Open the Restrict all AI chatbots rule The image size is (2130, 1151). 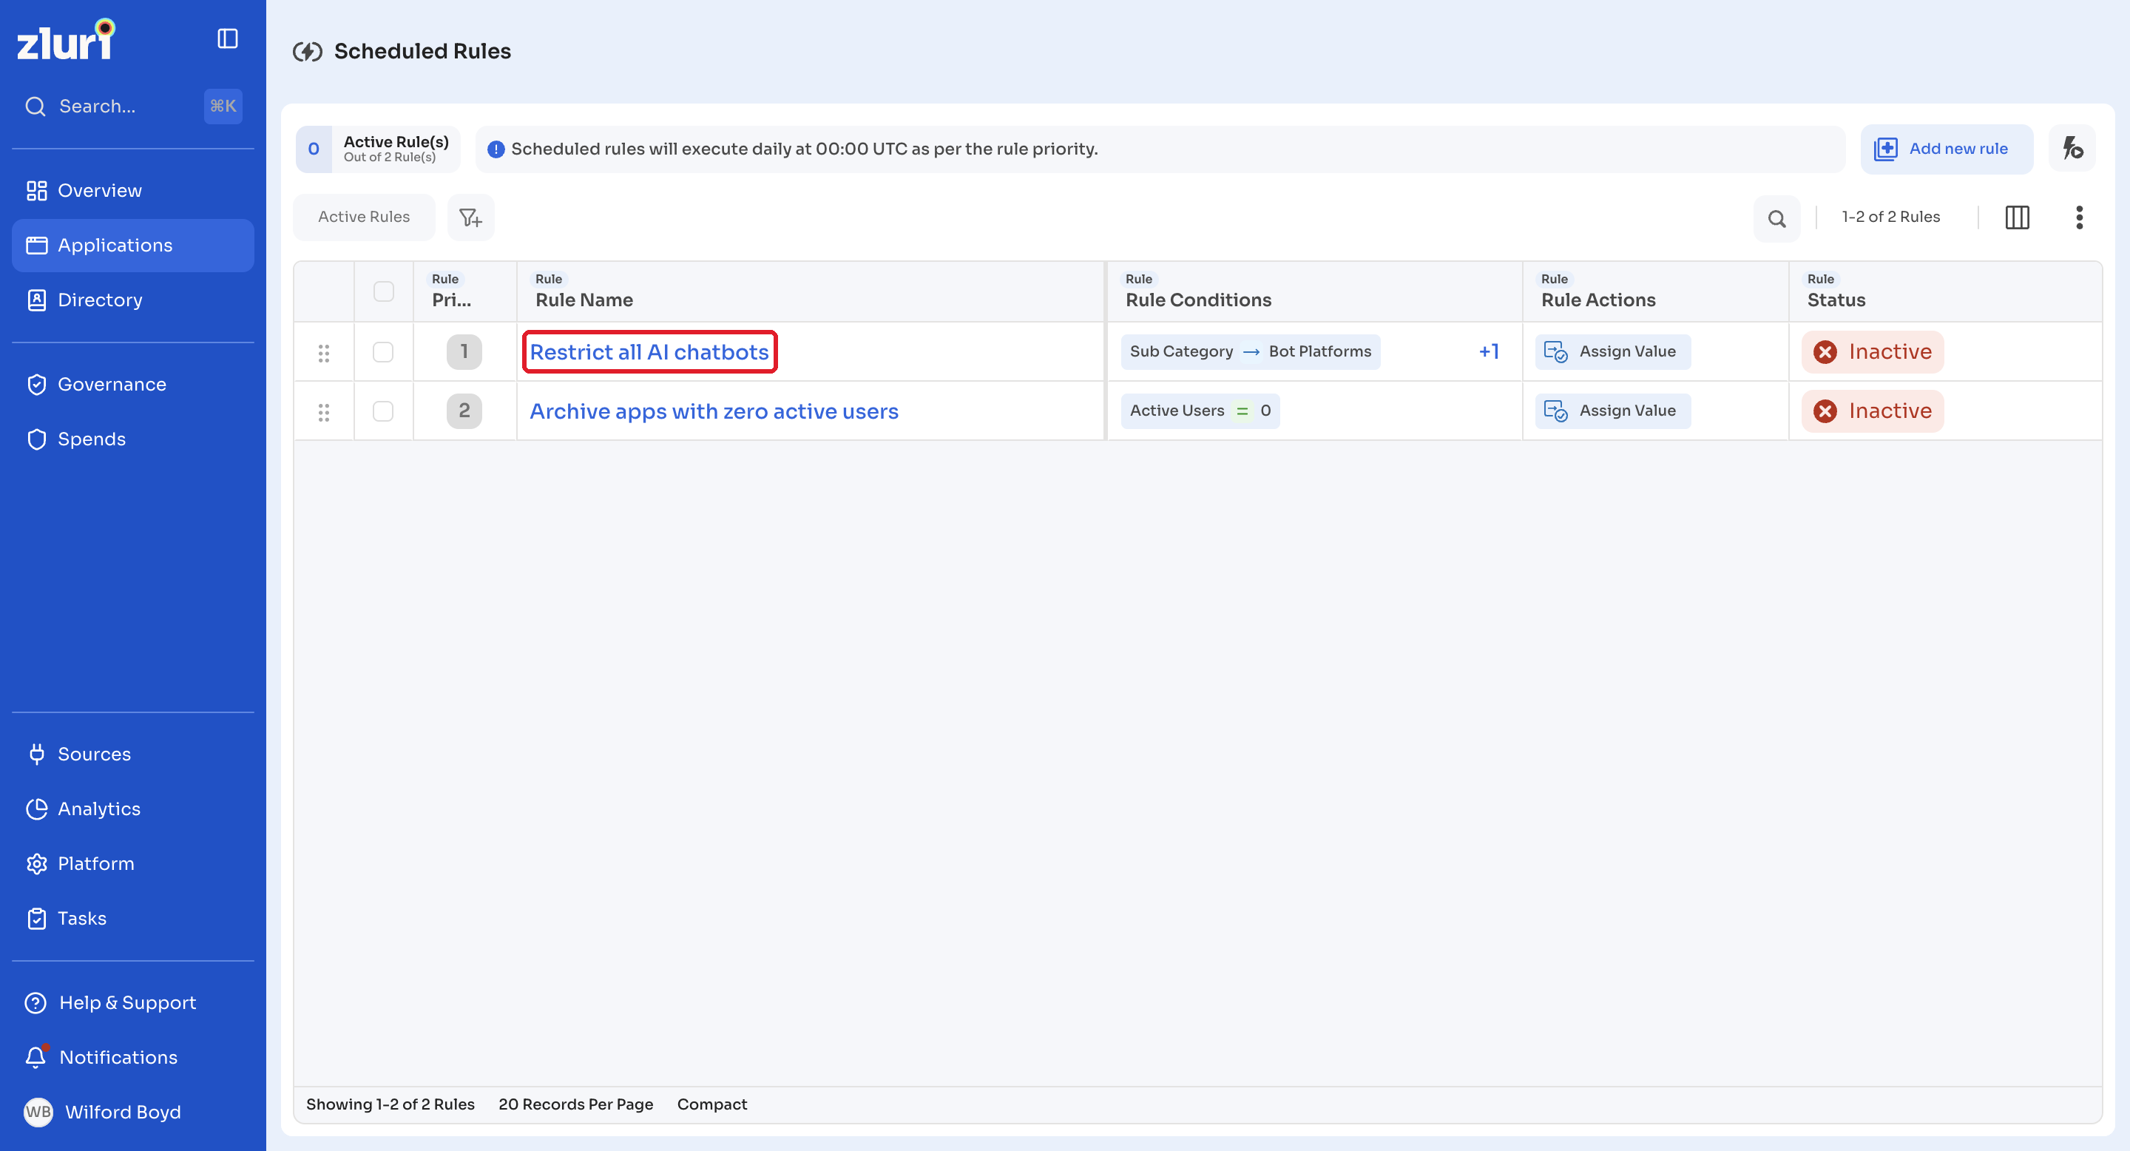point(649,352)
